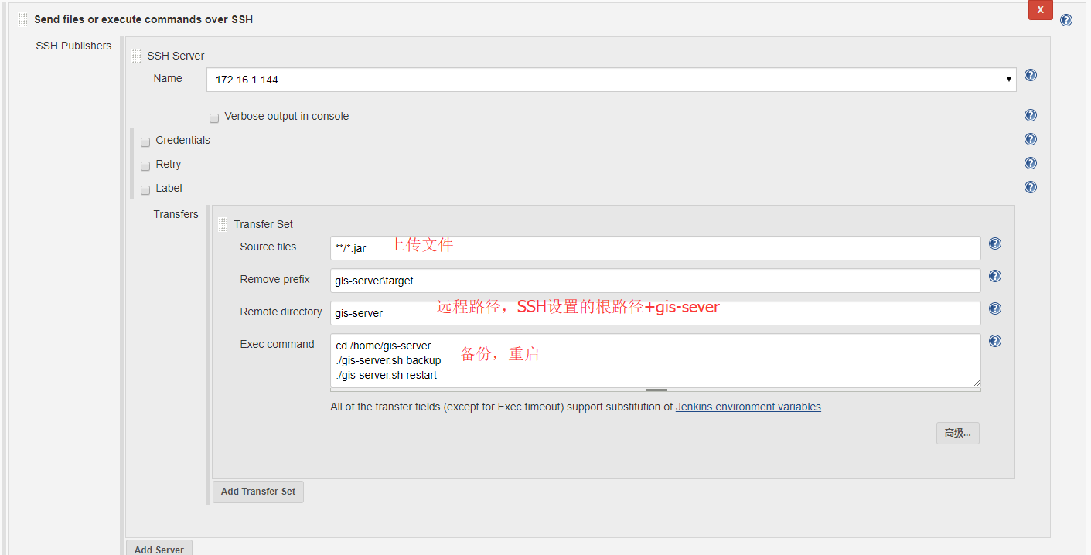Image resolution: width=1091 pixels, height=555 pixels.
Task: Delete build step with red X button
Action: (x=1040, y=10)
